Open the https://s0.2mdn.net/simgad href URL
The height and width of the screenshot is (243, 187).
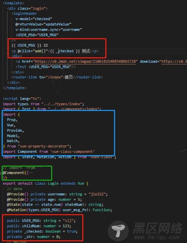(85, 62)
